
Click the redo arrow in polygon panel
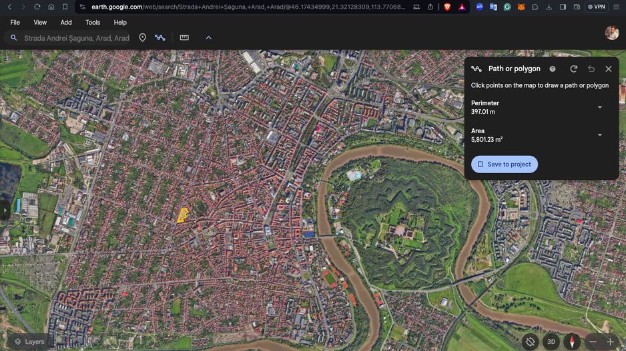(x=573, y=69)
